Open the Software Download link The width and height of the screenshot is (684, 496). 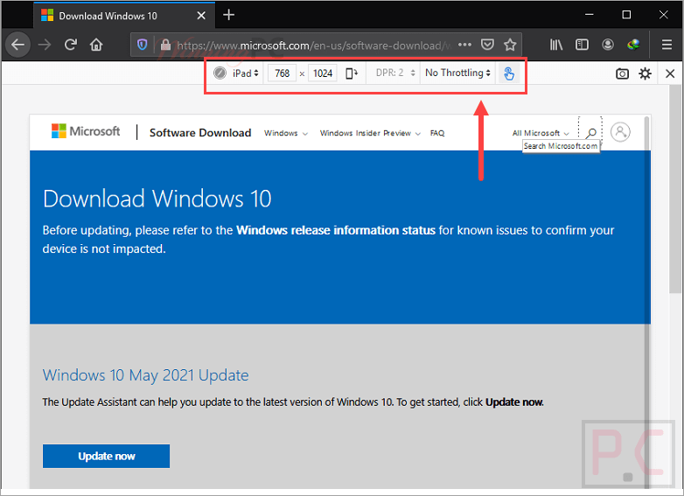coord(200,133)
